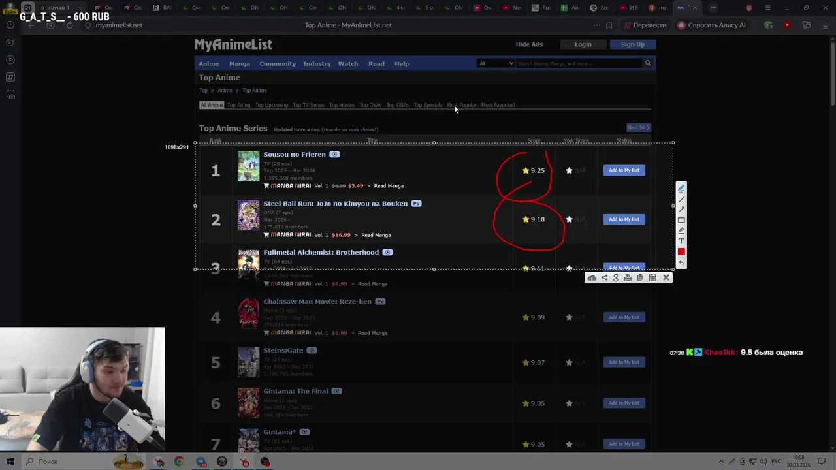
Task: Open the browser page three-dots menu
Action: point(596,25)
